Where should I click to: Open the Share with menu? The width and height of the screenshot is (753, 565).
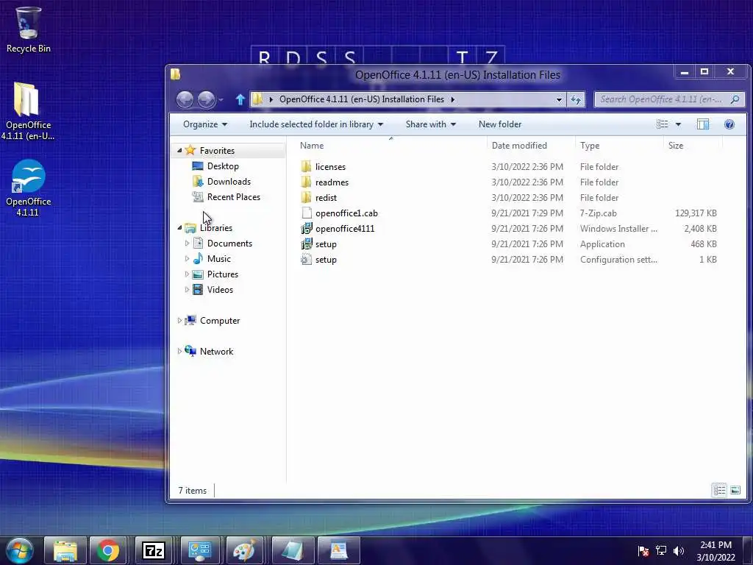pos(431,124)
